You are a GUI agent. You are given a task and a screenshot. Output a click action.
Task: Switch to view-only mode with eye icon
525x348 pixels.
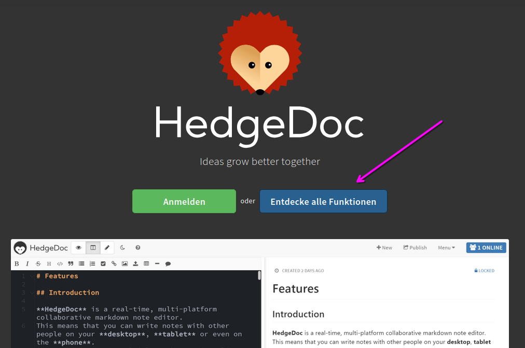coord(79,247)
